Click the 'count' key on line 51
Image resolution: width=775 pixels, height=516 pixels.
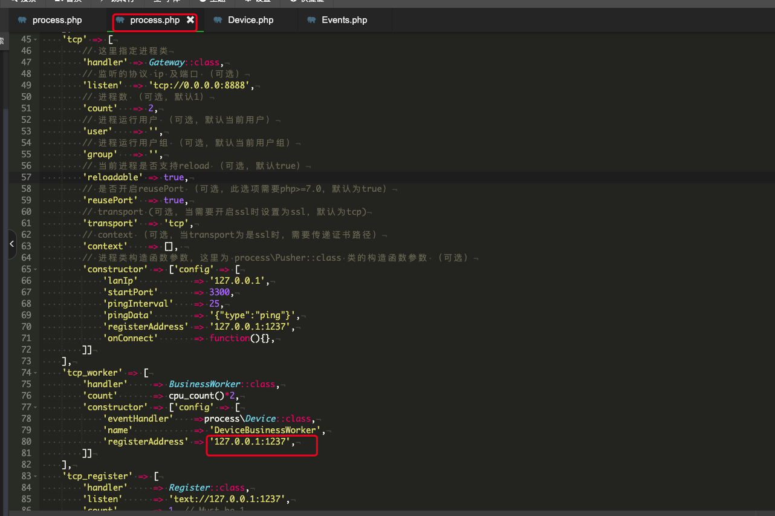(x=100, y=108)
